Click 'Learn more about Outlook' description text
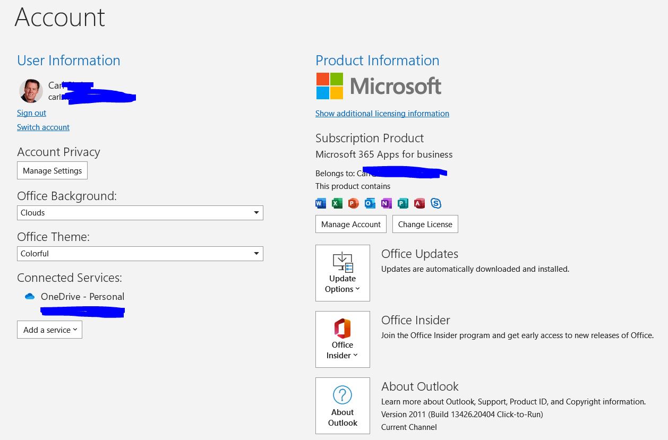The height and width of the screenshot is (440, 668). [x=513, y=402]
